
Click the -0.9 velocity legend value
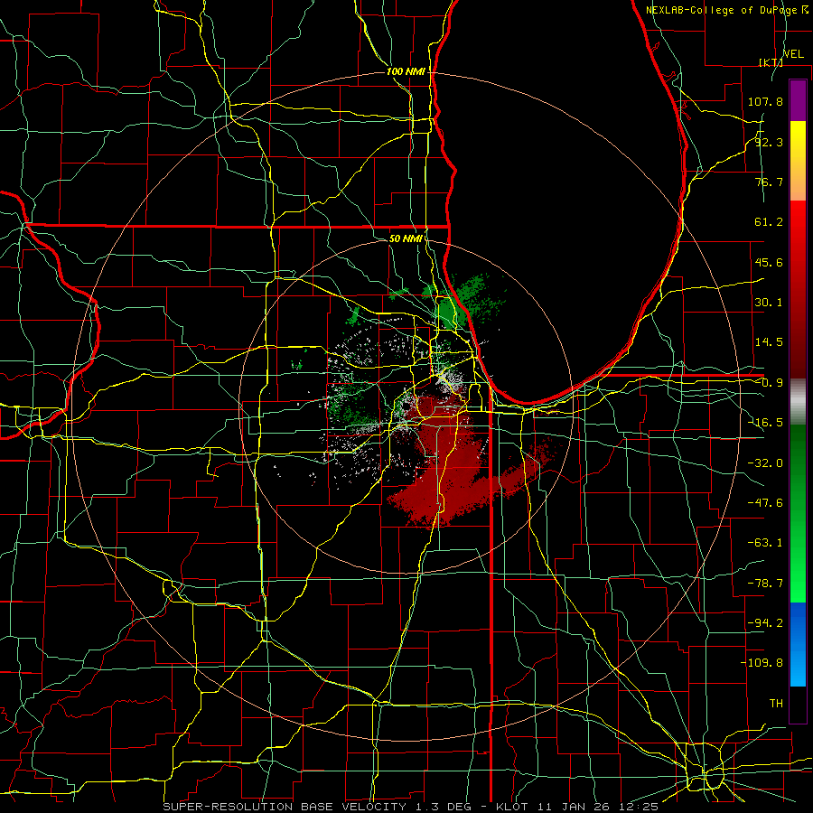click(x=769, y=383)
